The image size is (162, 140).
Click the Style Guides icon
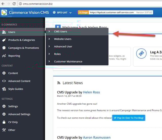4,89
